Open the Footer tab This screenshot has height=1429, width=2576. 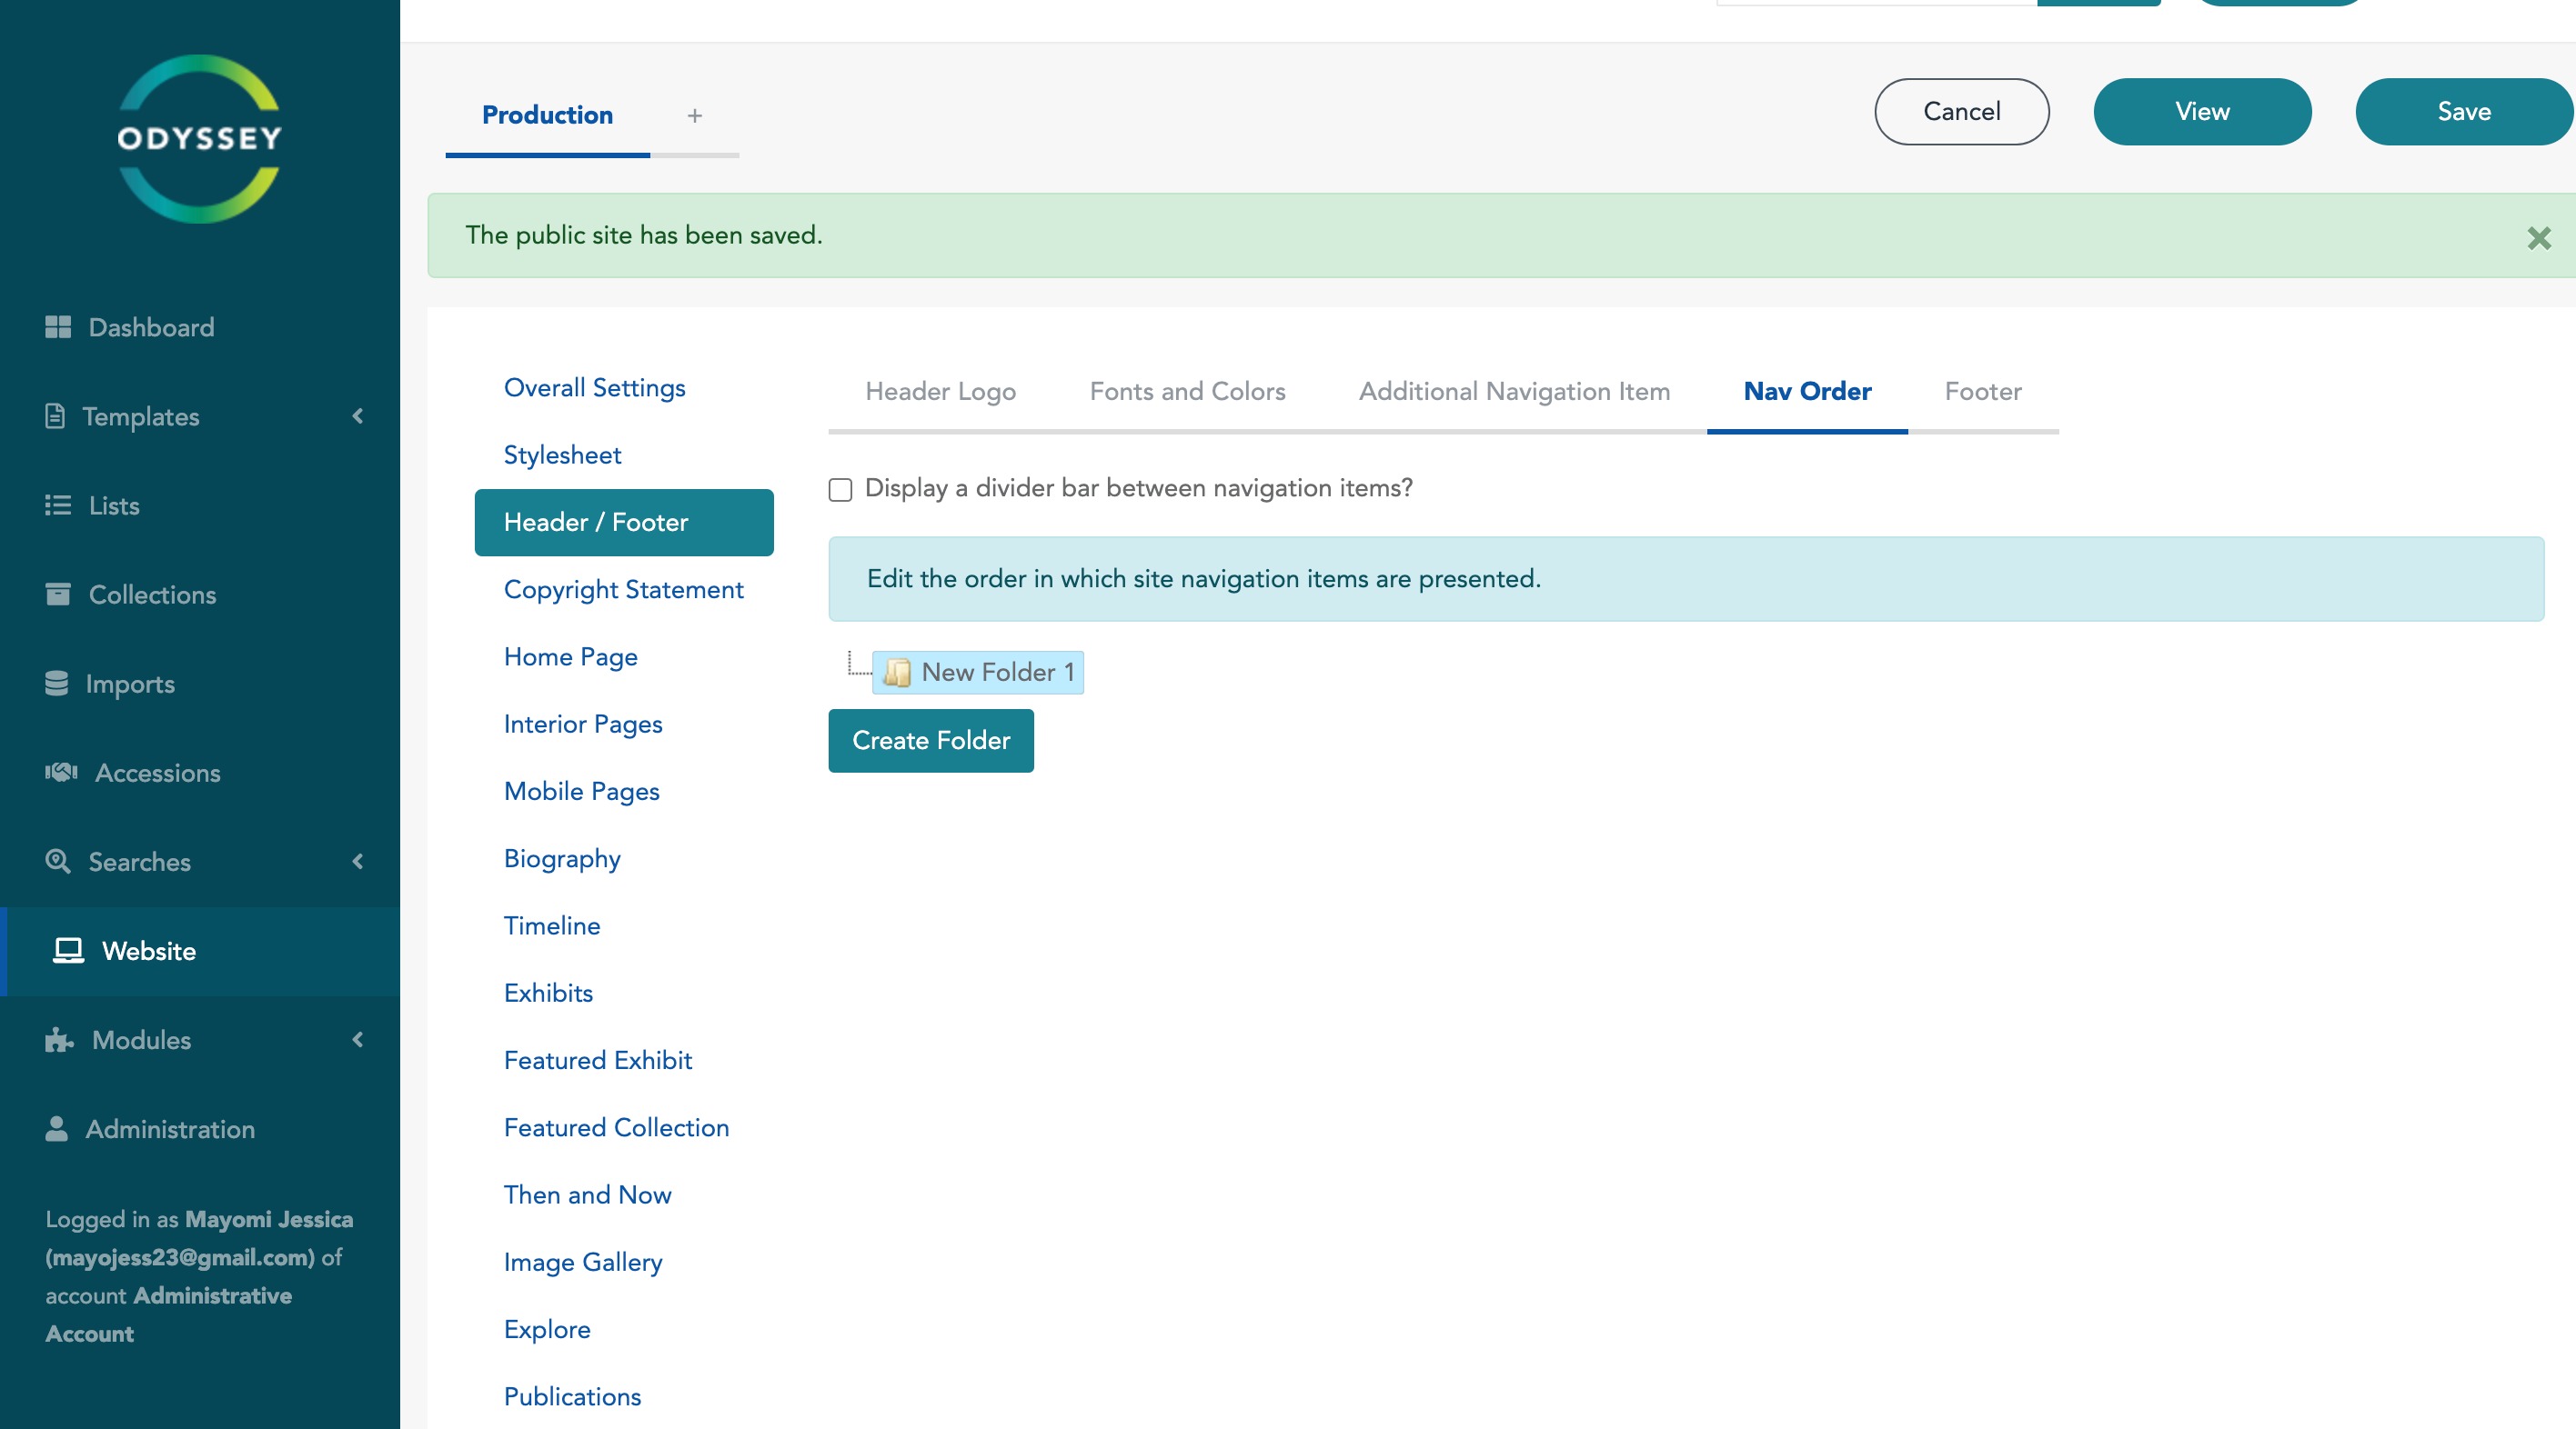[x=1983, y=391]
